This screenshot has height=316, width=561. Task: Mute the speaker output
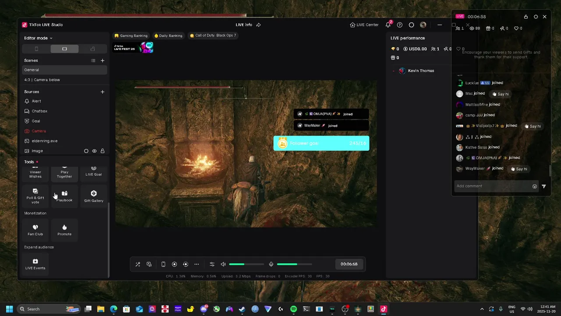[223, 264]
